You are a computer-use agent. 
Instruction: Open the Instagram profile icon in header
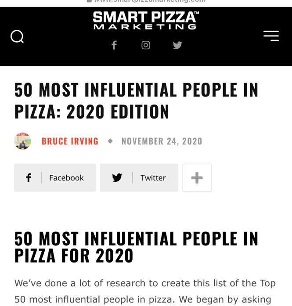point(146,45)
